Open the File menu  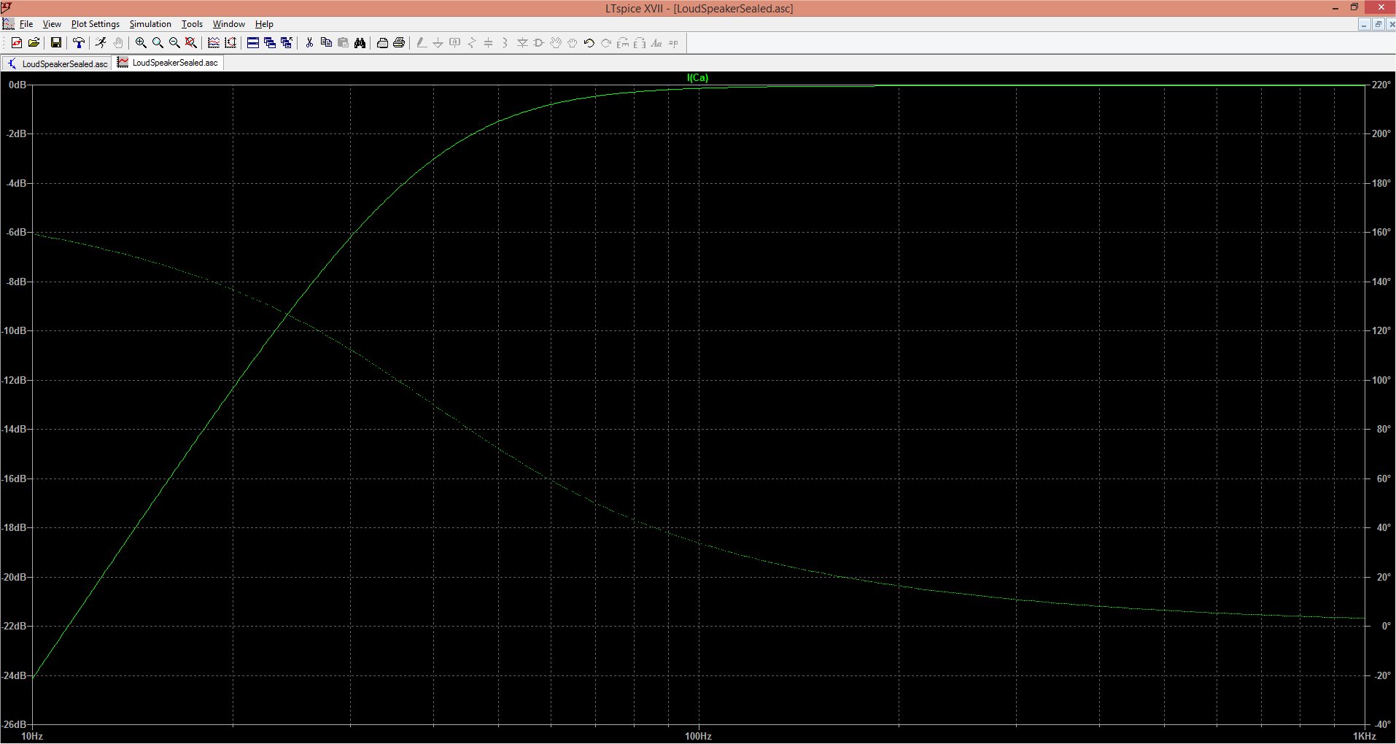(x=26, y=24)
